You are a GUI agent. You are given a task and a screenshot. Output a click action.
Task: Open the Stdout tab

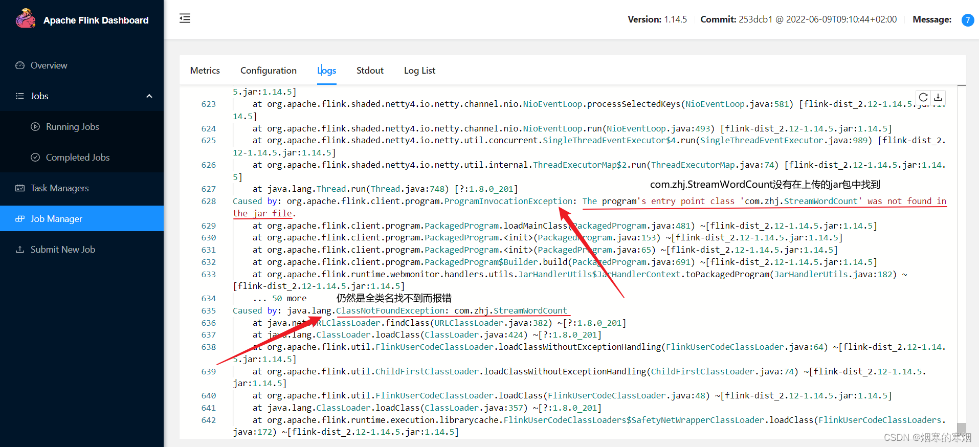tap(370, 71)
